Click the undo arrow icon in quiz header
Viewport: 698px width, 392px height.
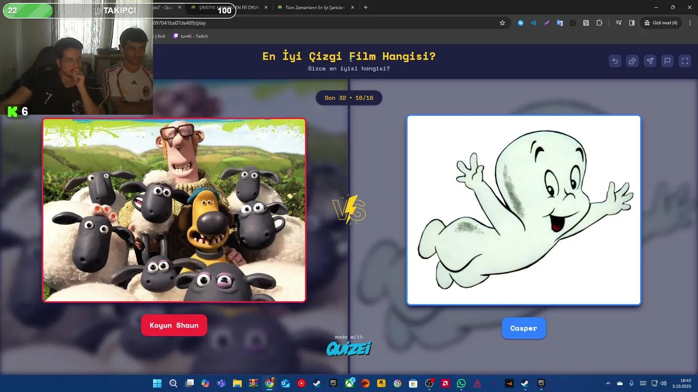pyautogui.click(x=615, y=61)
